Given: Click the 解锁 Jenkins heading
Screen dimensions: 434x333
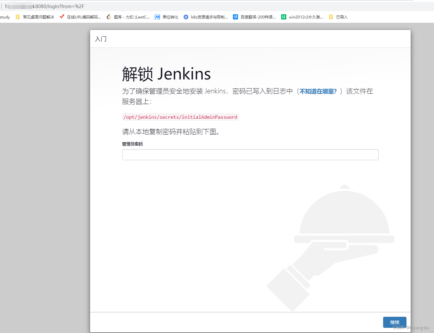Looking at the screenshot, I should 166,74.
